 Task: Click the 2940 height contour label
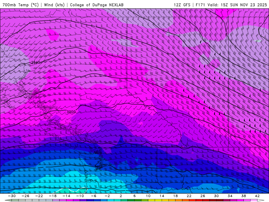tap(36, 62)
